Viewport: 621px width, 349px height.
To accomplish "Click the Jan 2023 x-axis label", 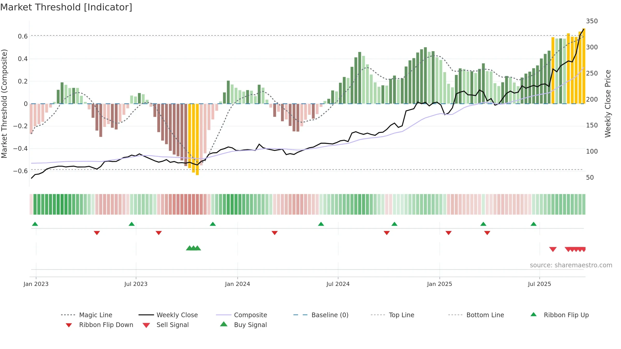I will pyautogui.click(x=36, y=284).
